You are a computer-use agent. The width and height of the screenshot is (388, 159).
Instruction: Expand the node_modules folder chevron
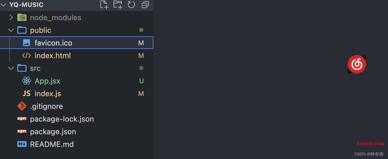(x=11, y=18)
